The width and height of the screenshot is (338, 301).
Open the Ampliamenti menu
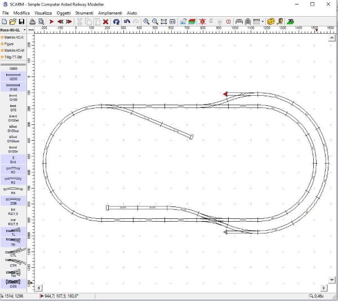tap(109, 12)
